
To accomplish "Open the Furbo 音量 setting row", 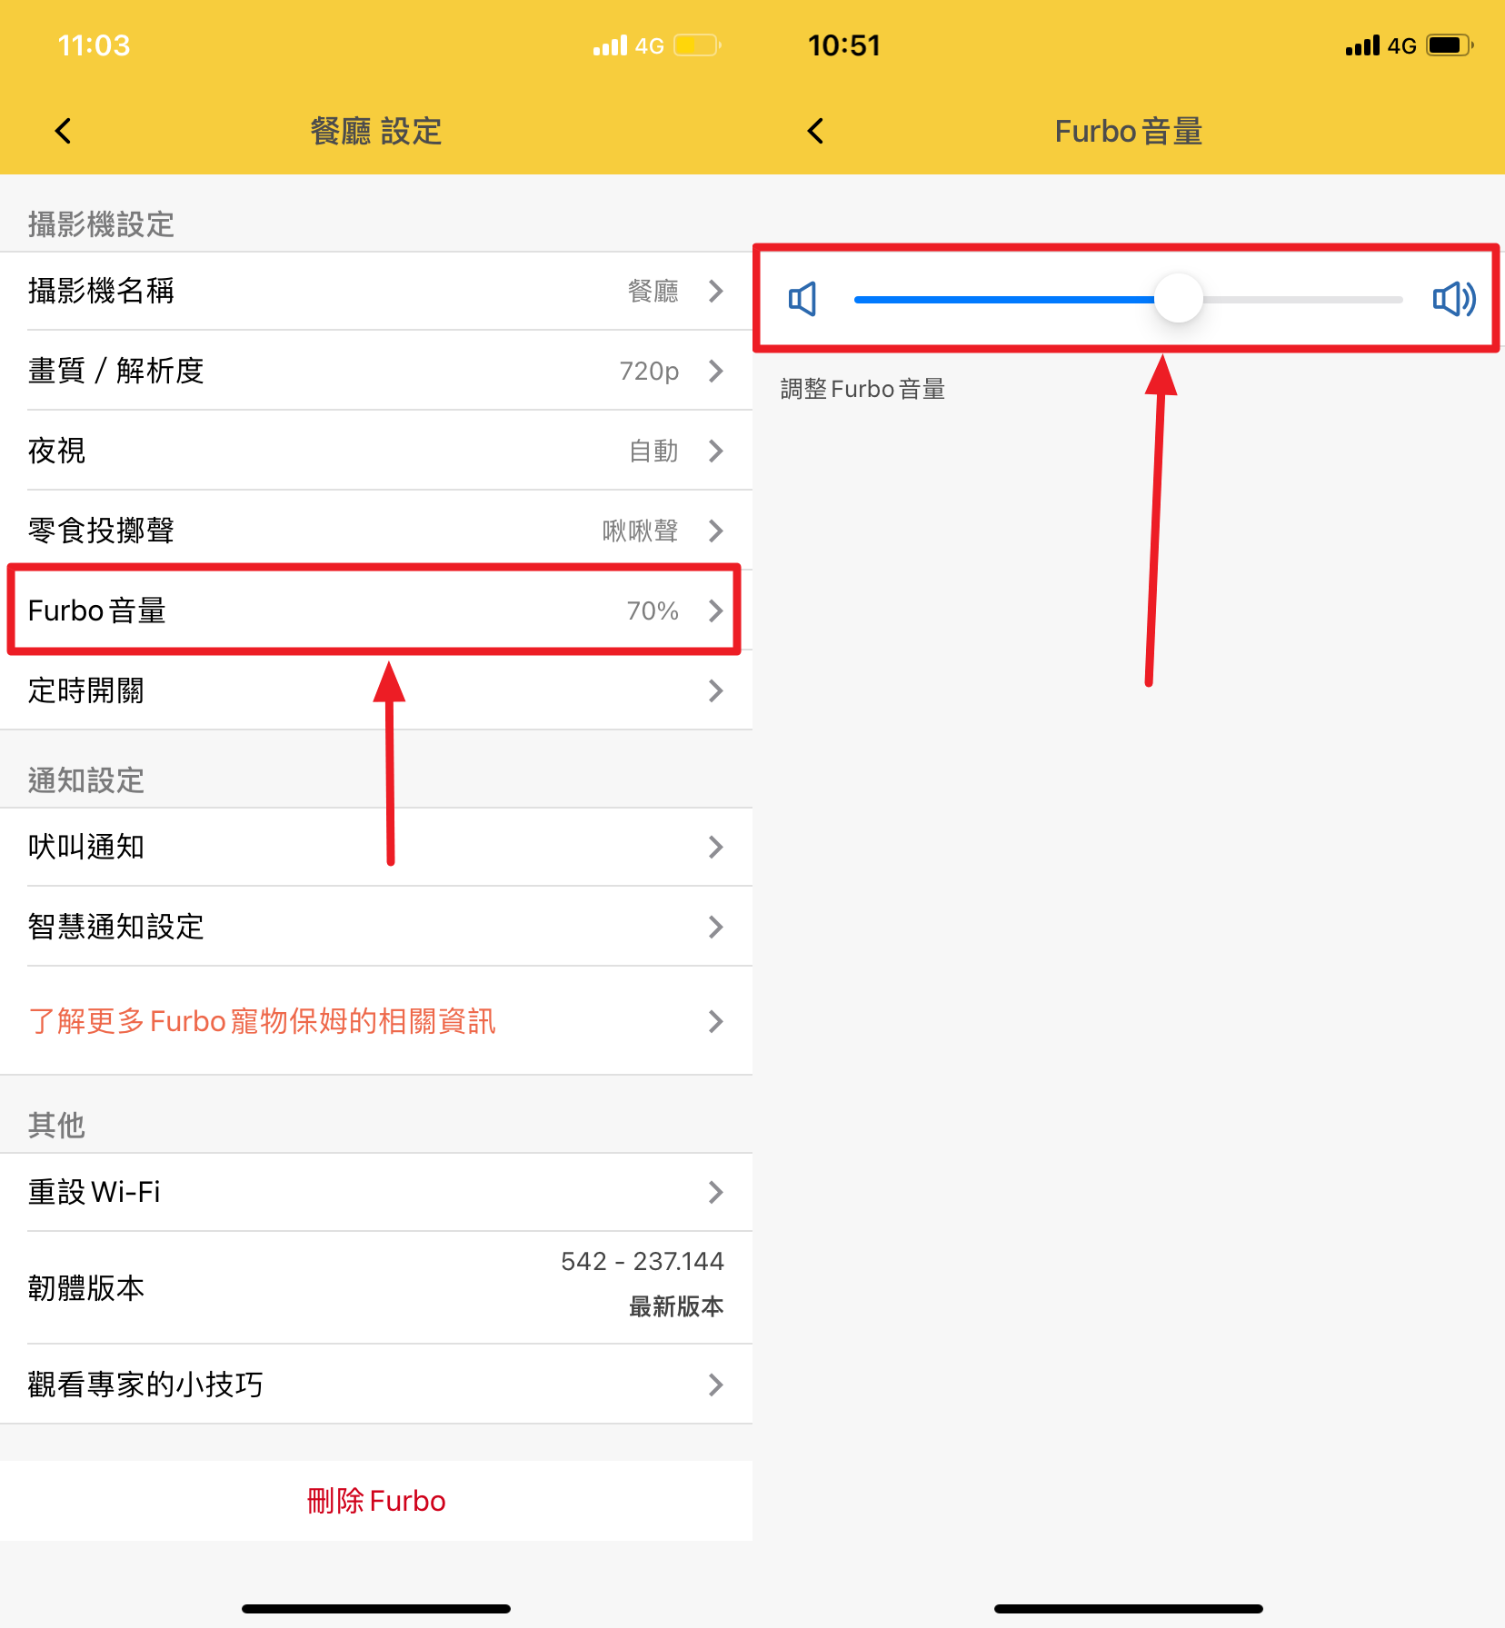I will 376,610.
